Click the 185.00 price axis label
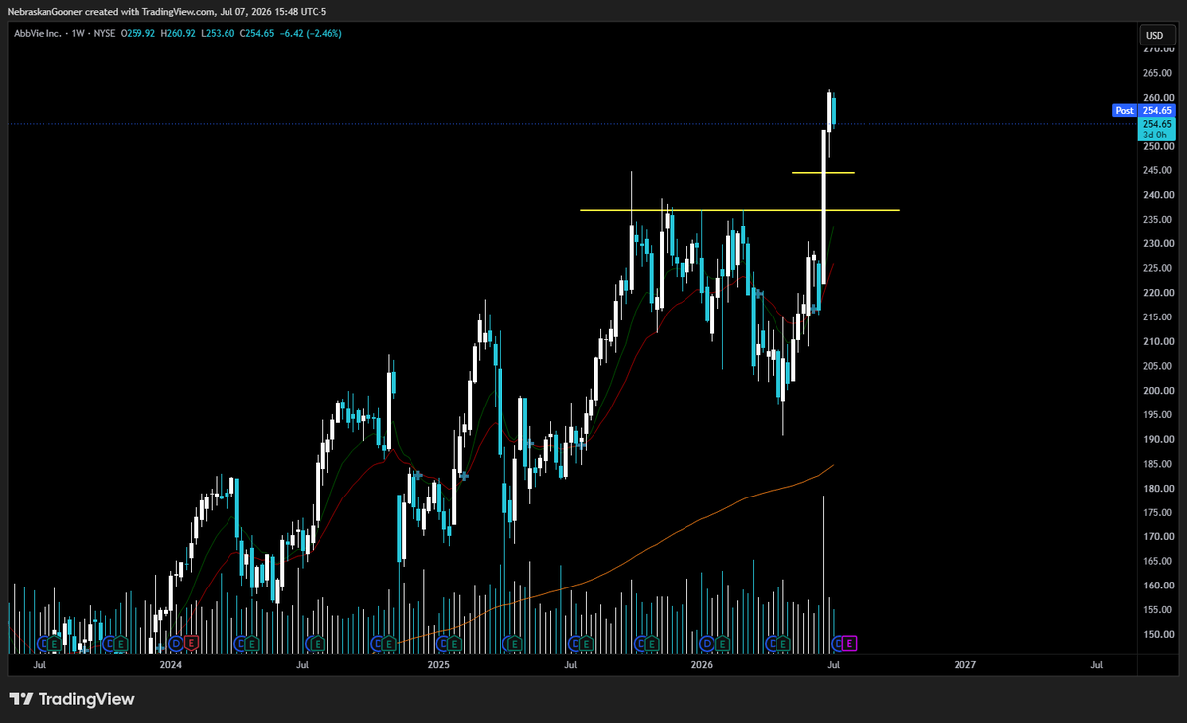 tap(1157, 464)
